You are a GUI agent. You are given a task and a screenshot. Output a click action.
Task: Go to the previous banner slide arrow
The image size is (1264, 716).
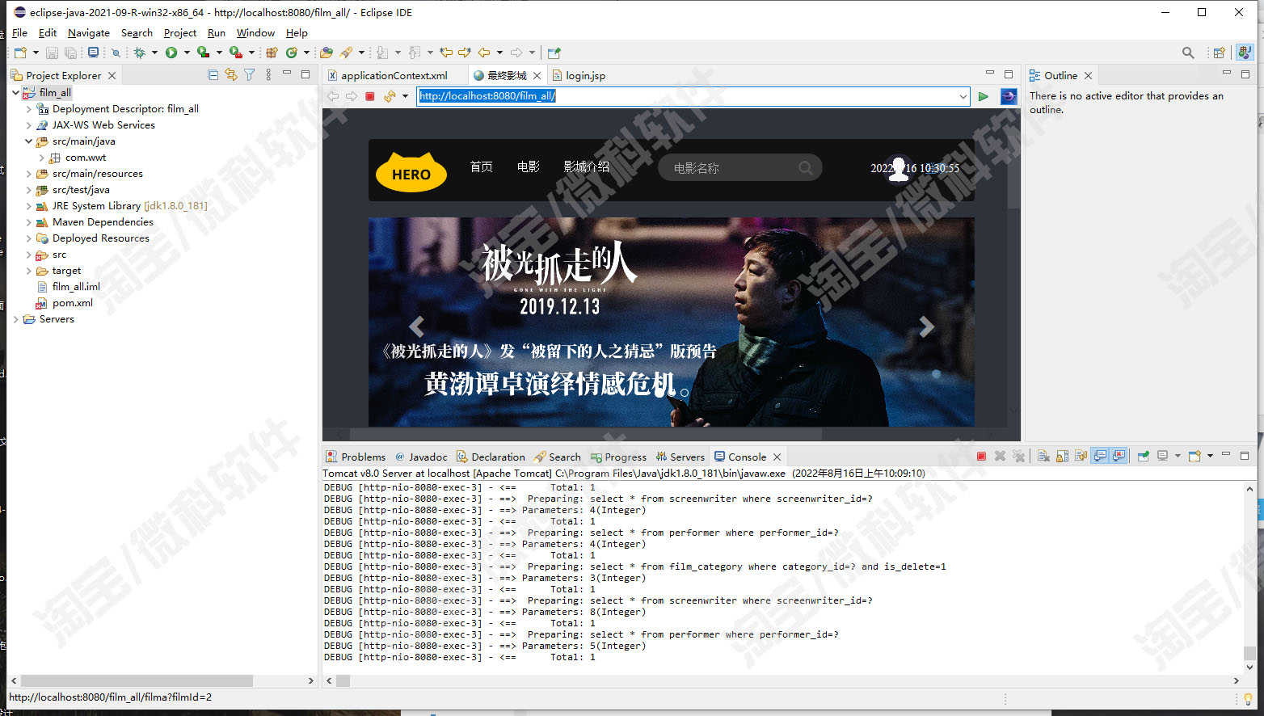416,326
